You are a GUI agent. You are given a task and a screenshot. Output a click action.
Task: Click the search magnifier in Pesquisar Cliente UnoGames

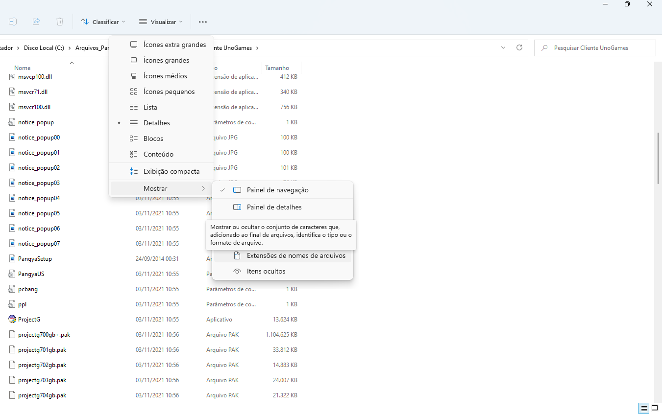click(545, 47)
